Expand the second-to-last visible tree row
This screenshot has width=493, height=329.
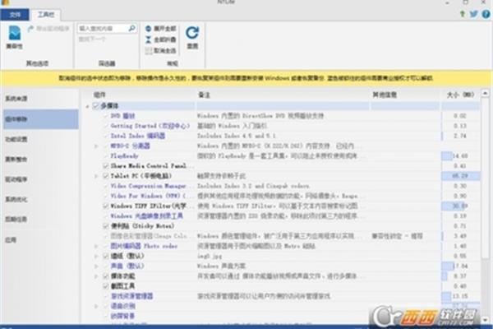coord(96,306)
